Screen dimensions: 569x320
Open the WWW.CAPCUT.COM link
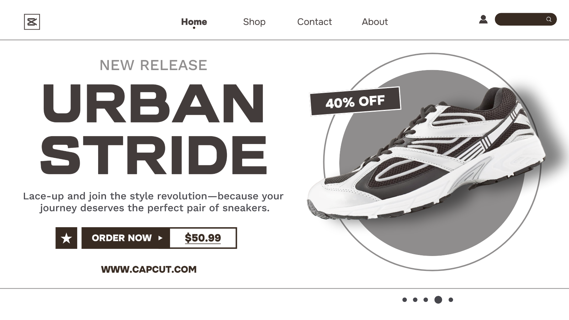149,269
